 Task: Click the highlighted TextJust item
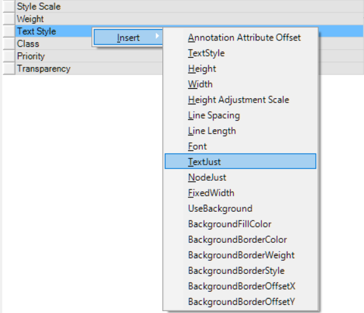point(240,161)
